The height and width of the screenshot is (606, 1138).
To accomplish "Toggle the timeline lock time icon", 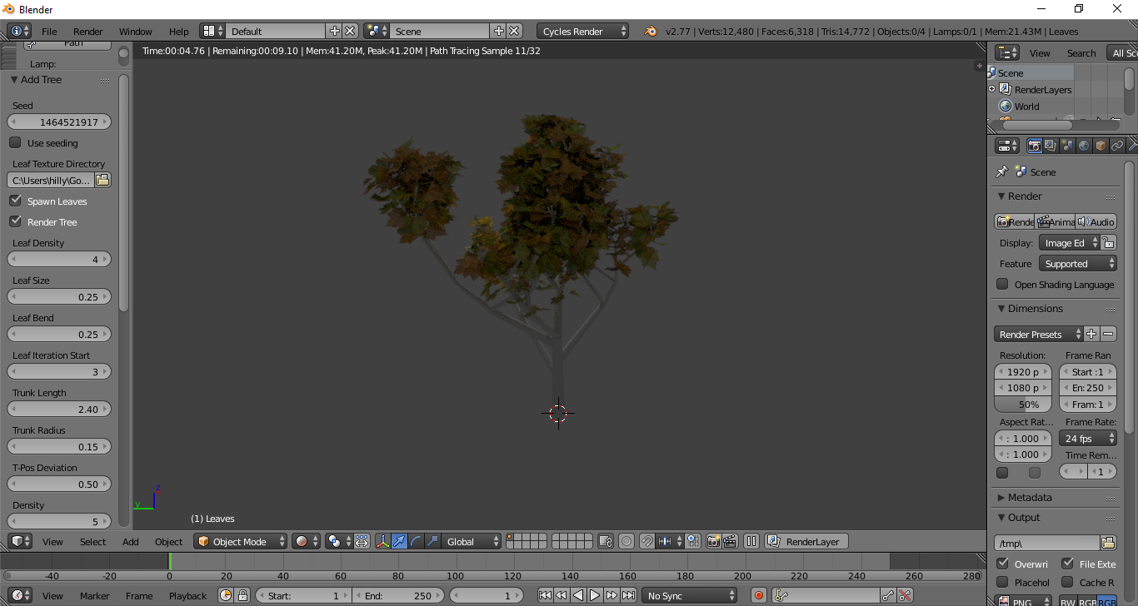I will pyautogui.click(x=242, y=595).
